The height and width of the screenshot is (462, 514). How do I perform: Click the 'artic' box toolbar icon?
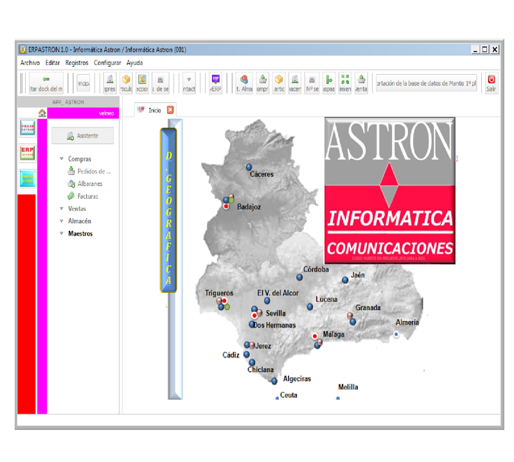pos(279,83)
